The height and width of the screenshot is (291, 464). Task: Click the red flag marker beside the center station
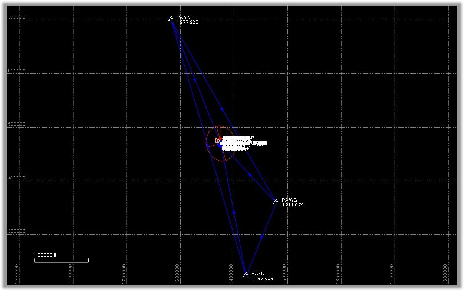[220, 139]
